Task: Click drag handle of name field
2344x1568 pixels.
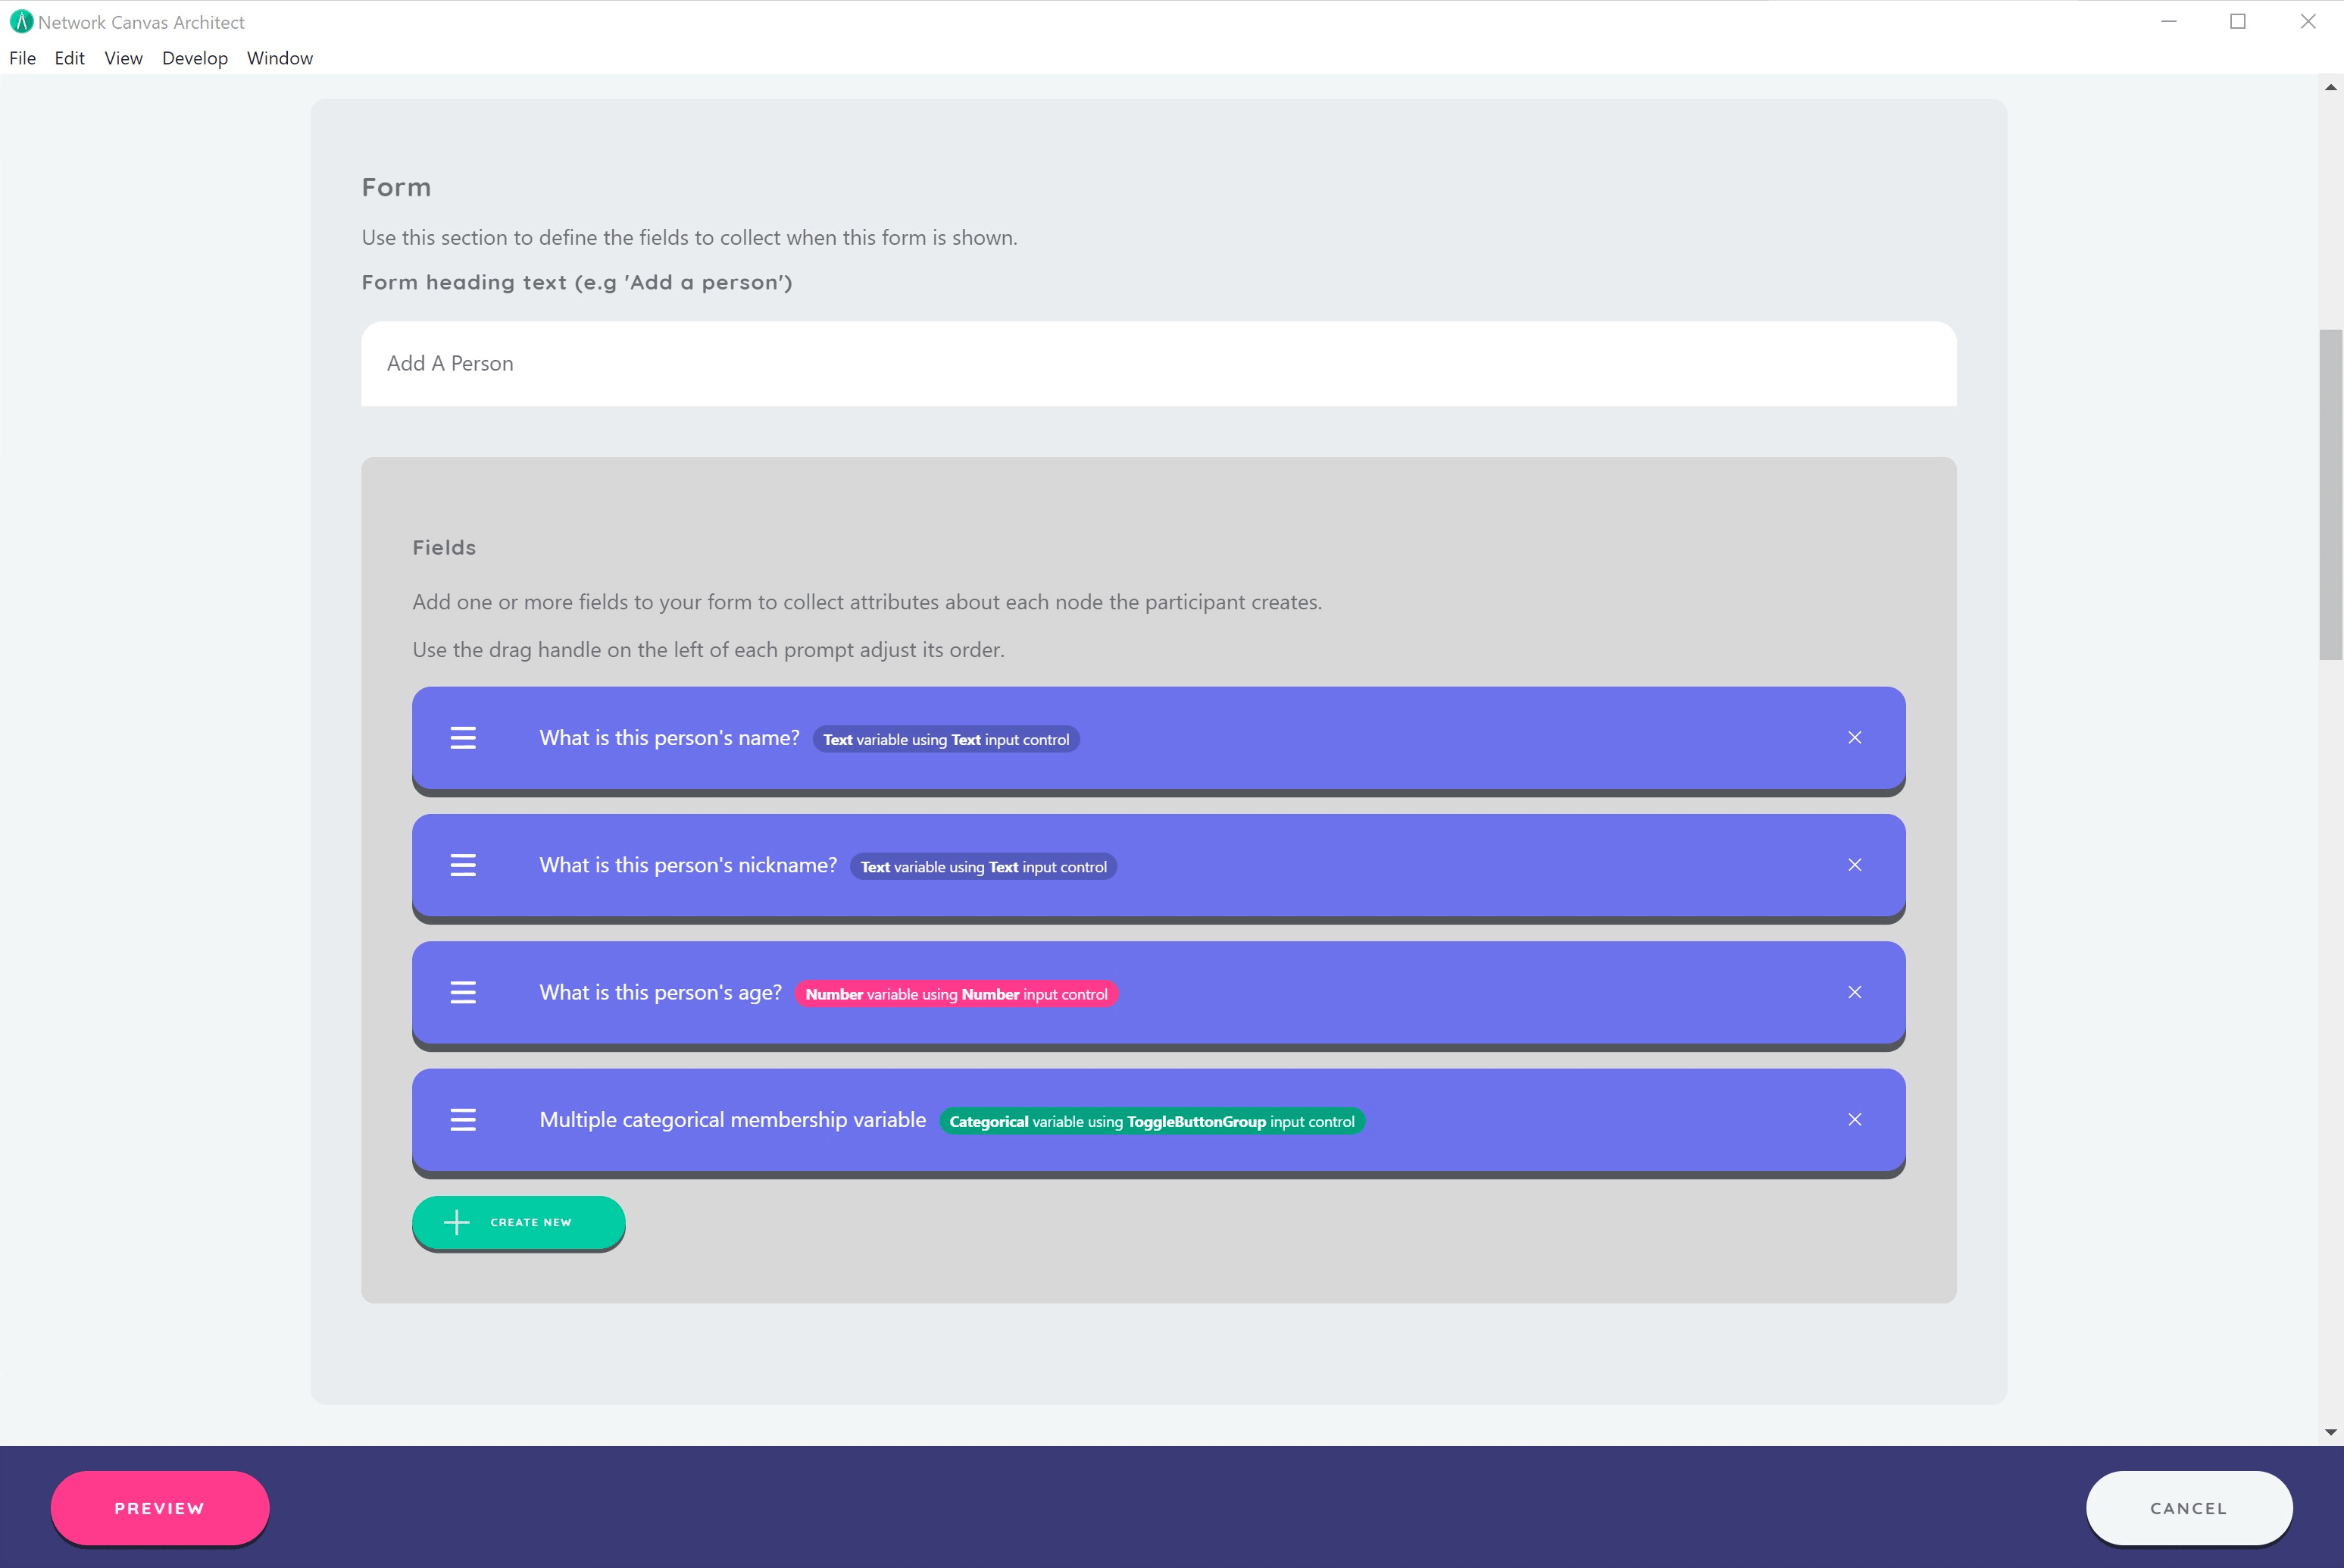Action: click(463, 738)
